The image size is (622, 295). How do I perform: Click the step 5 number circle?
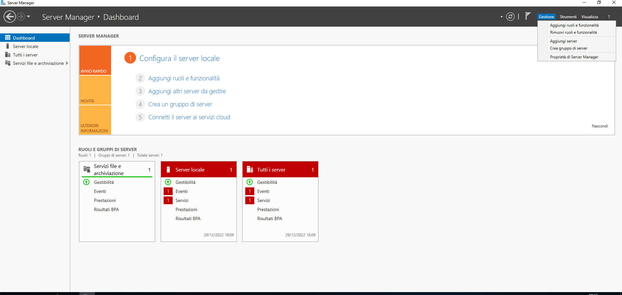(x=140, y=117)
